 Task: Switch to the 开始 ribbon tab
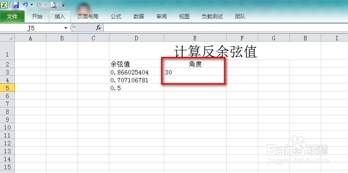37,17
